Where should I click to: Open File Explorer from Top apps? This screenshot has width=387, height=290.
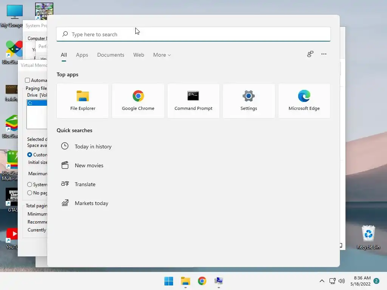[x=83, y=100]
